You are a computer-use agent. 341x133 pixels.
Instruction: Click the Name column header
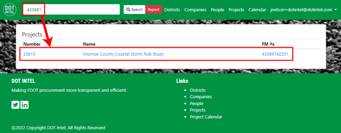coord(89,44)
